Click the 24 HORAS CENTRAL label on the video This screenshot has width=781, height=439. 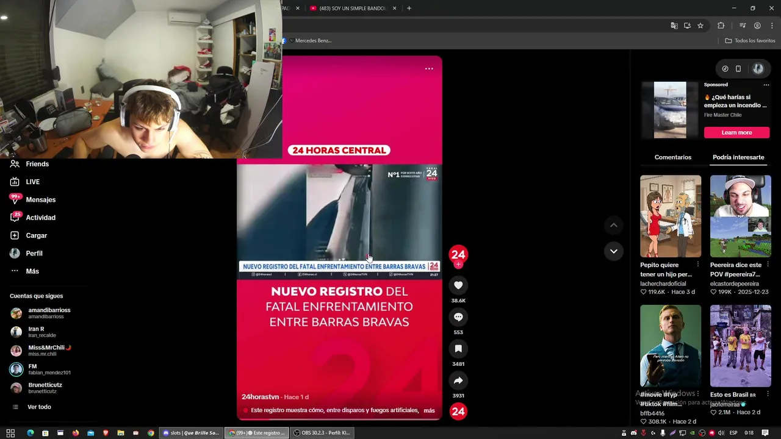pos(339,150)
